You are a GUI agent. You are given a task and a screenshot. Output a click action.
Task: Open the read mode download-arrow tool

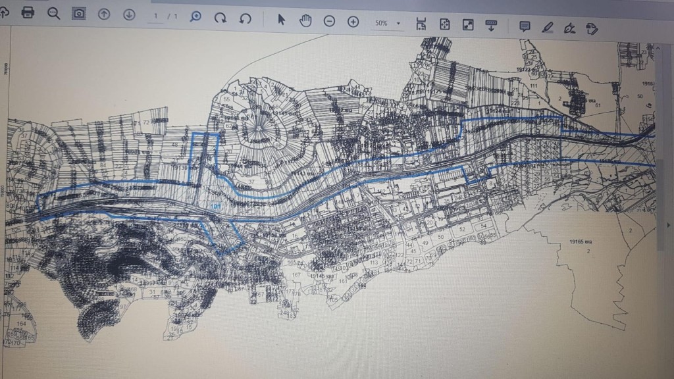coord(491,26)
